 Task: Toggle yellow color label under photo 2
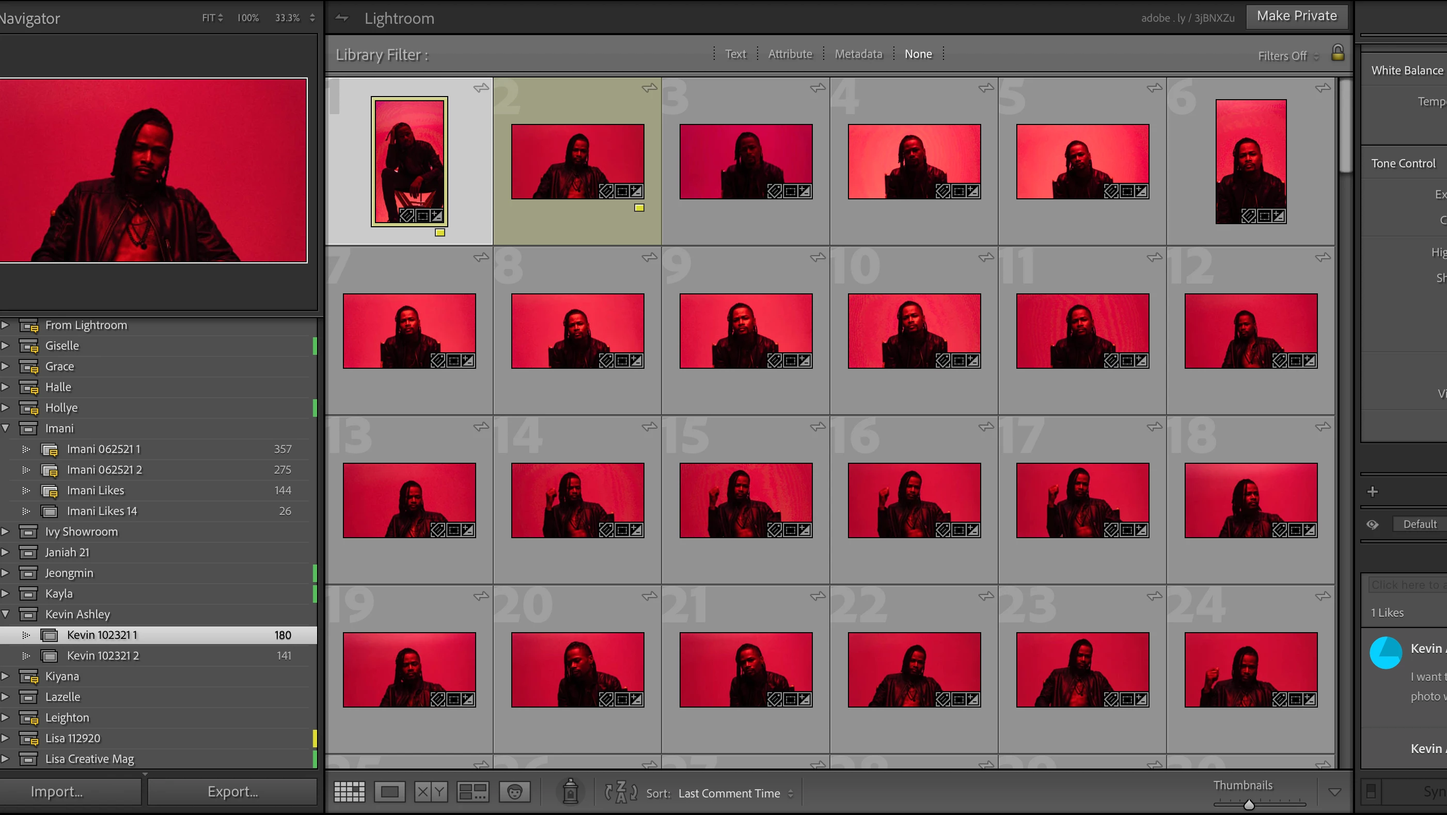coord(639,208)
